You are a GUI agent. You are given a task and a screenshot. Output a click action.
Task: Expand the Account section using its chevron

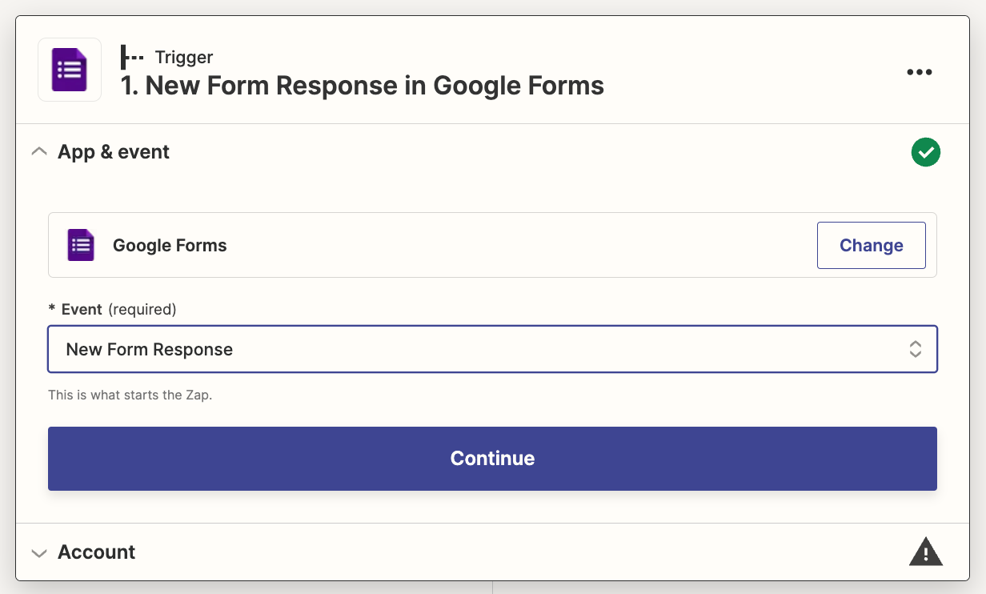38,552
